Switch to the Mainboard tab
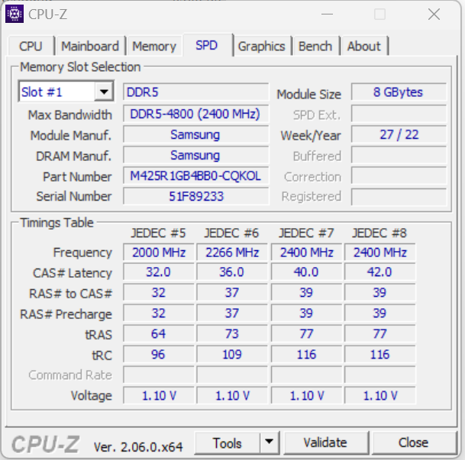The width and height of the screenshot is (465, 460). [x=90, y=46]
